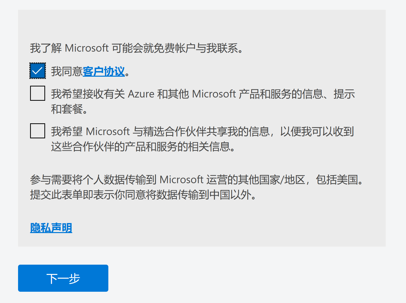Open the 隐私声明 link
Viewport: 406px width, 303px height.
coord(51,228)
